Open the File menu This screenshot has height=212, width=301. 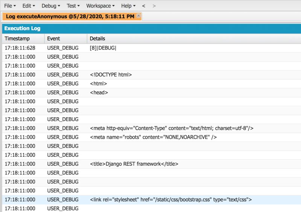coord(10,6)
